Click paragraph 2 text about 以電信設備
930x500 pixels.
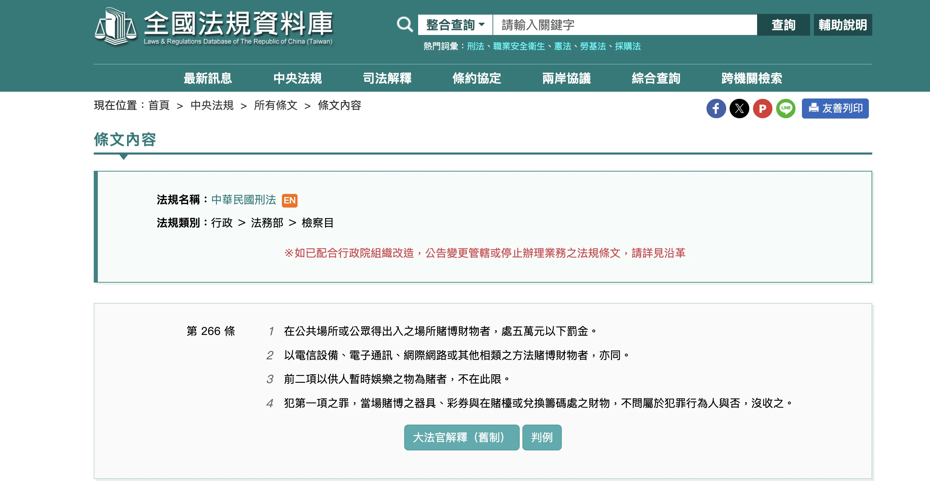457,355
